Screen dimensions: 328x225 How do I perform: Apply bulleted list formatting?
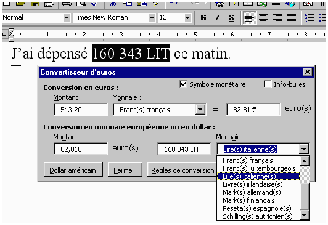click(x=322, y=18)
